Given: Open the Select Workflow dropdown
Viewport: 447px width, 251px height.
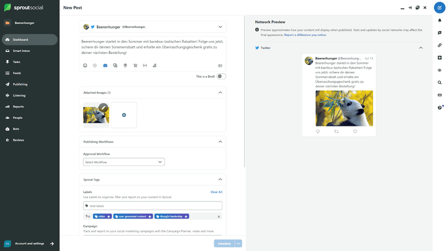Looking at the screenshot, I should 124,162.
